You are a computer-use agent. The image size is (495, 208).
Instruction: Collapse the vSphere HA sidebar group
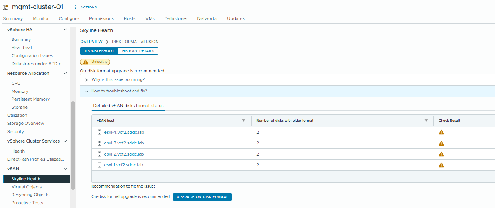click(x=65, y=30)
